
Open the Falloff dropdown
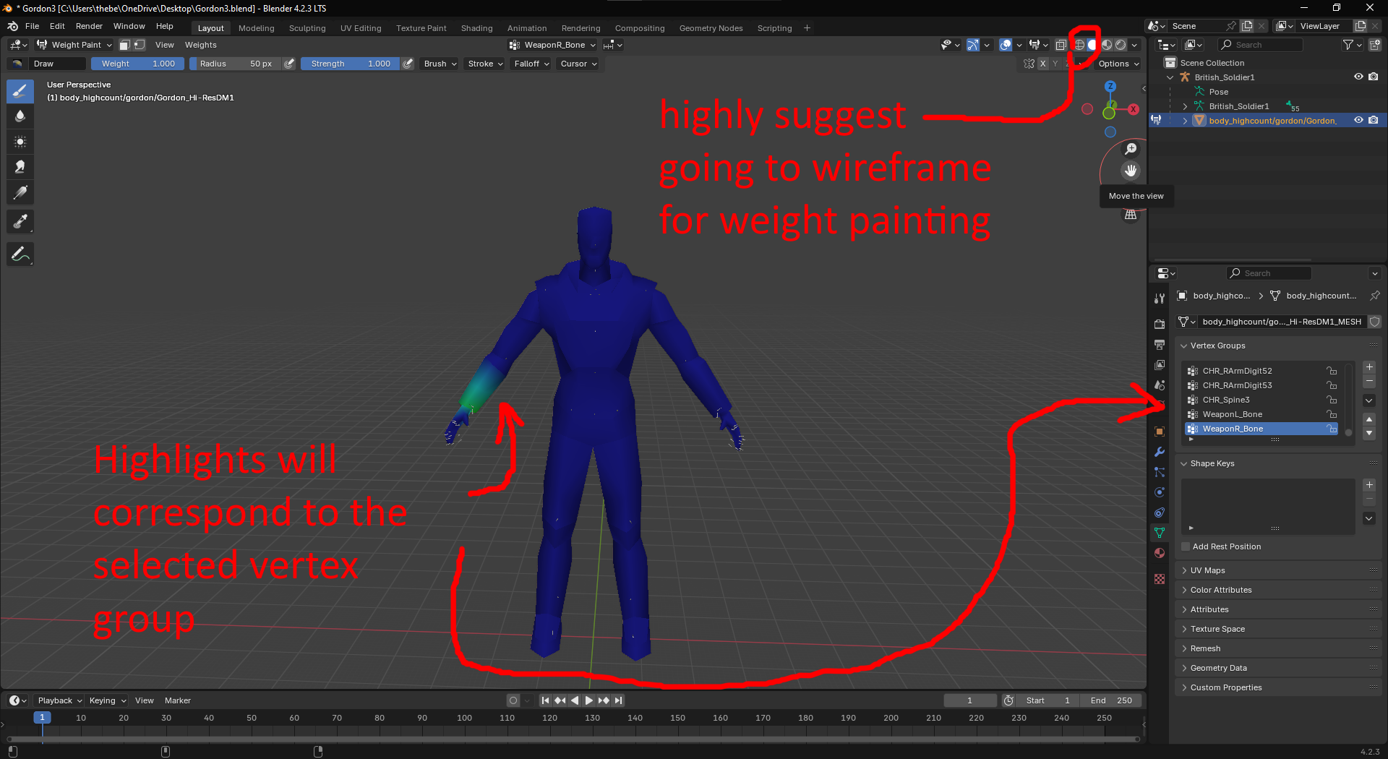coord(531,64)
